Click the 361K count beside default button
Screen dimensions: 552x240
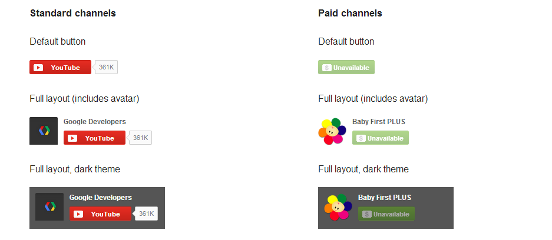(x=107, y=67)
